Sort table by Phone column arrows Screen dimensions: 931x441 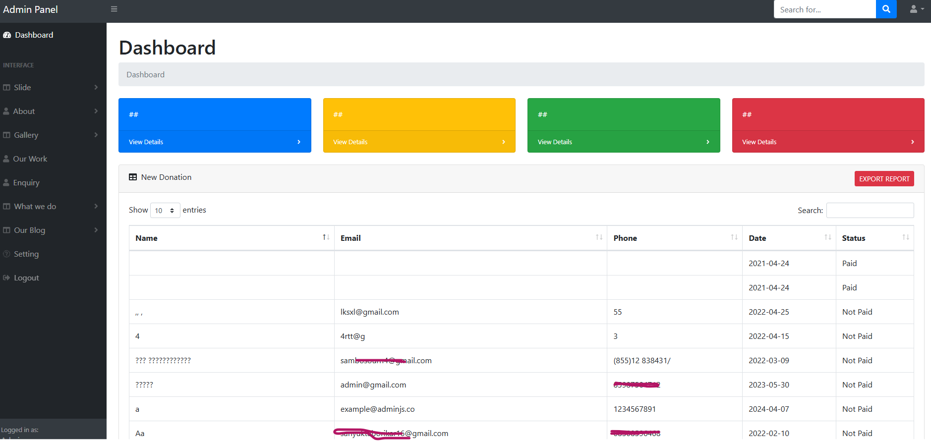point(734,237)
